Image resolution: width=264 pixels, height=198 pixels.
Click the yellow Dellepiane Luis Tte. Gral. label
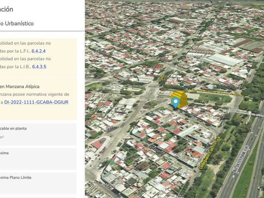210,153
